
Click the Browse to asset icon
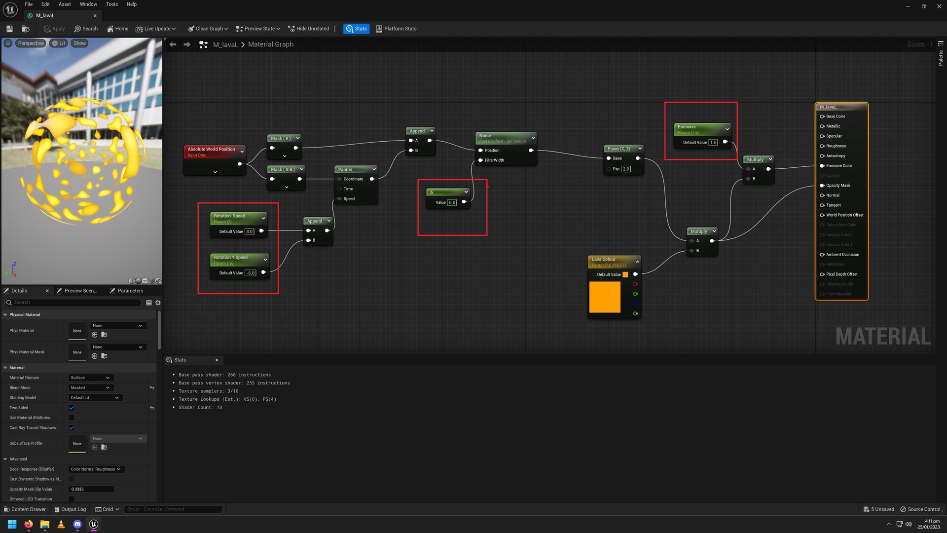pos(26,29)
